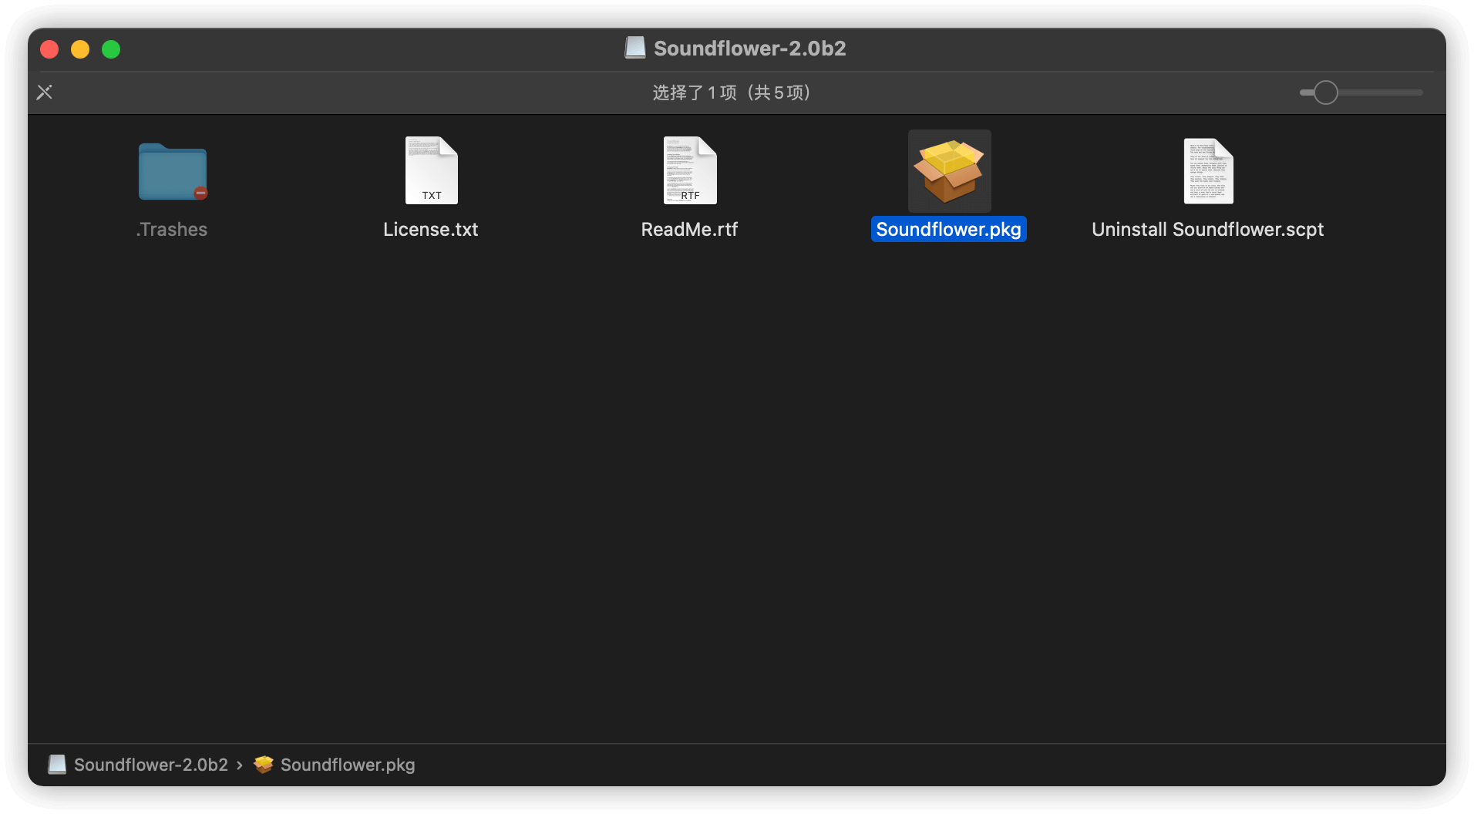Click the crossed-tools icon in the status bar
Screen dimensions: 1474x814
pos(45,92)
